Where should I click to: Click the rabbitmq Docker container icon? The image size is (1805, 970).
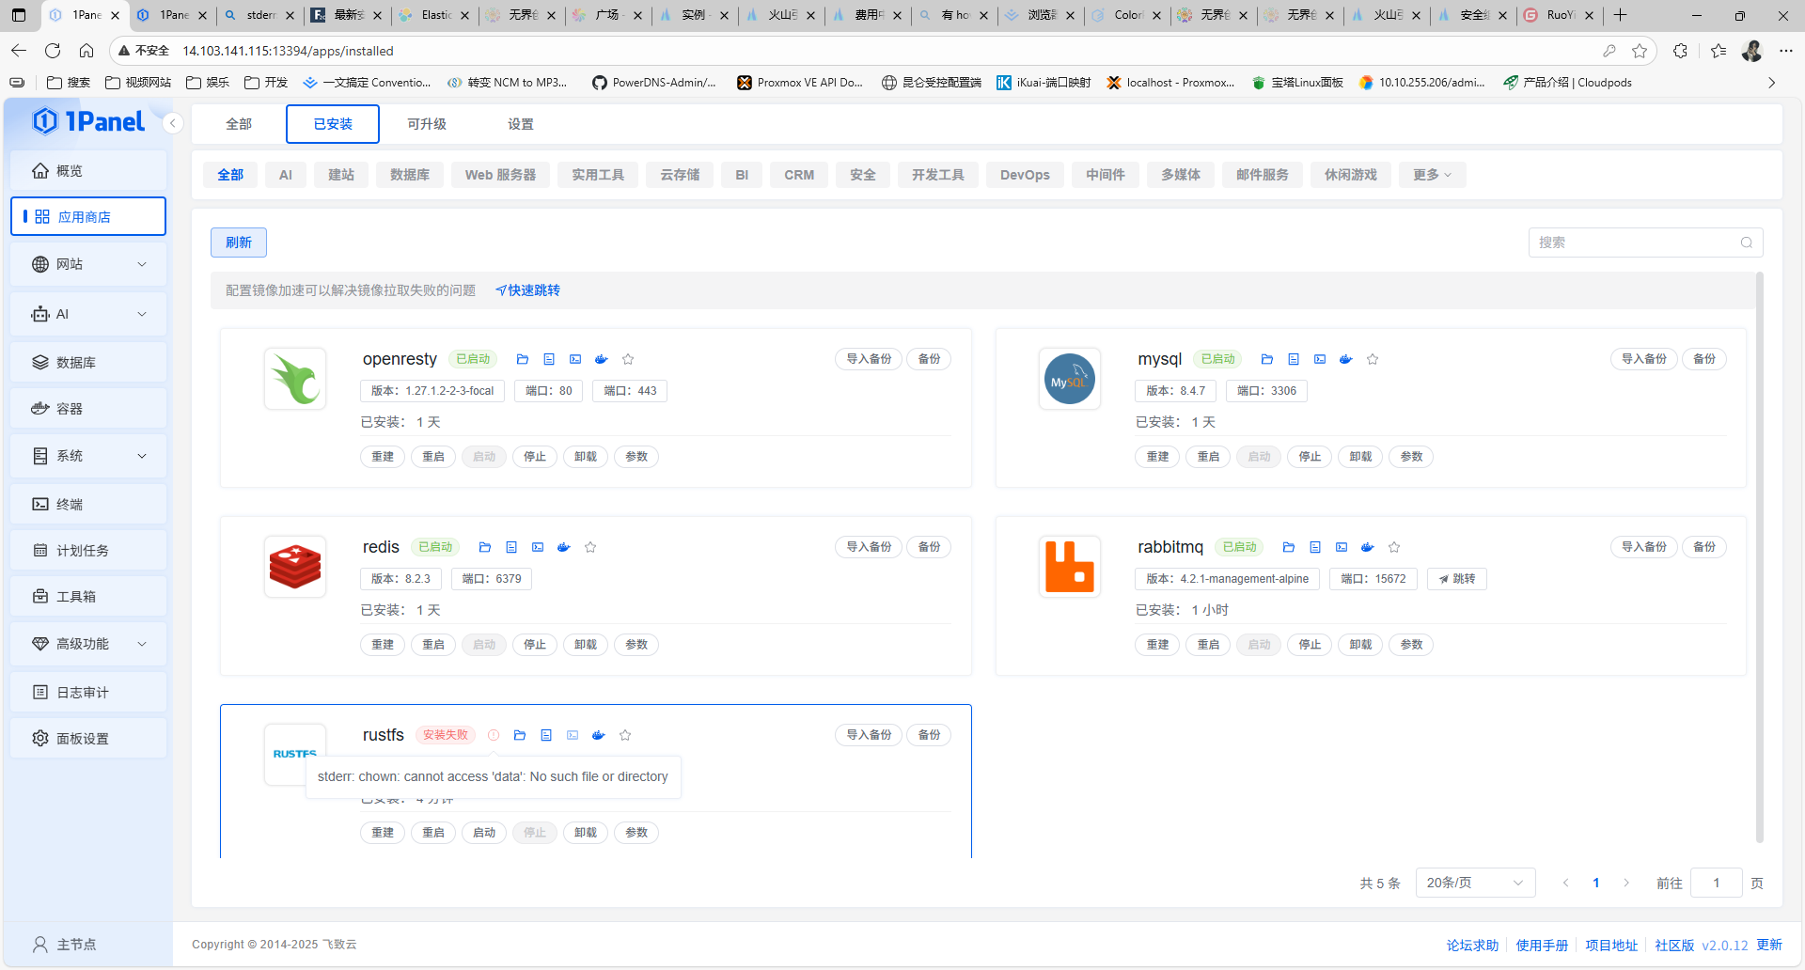[x=1368, y=547]
